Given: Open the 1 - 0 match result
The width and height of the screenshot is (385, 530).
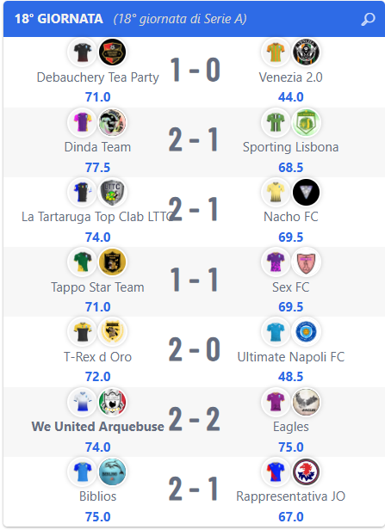Looking at the screenshot, I should 195,70.
